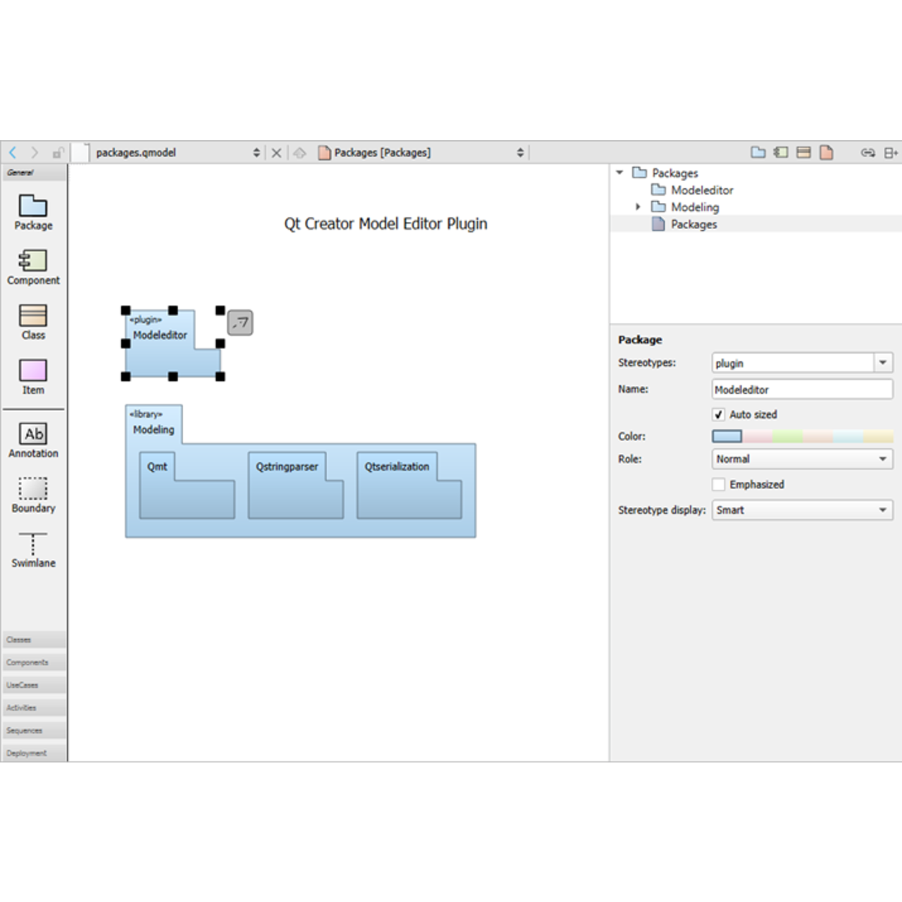Switch to the Classes toolbox tab

pos(34,640)
